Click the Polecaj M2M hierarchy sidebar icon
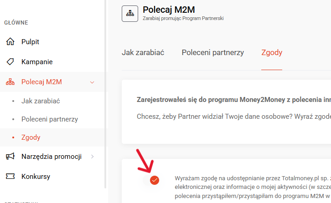 10,82
